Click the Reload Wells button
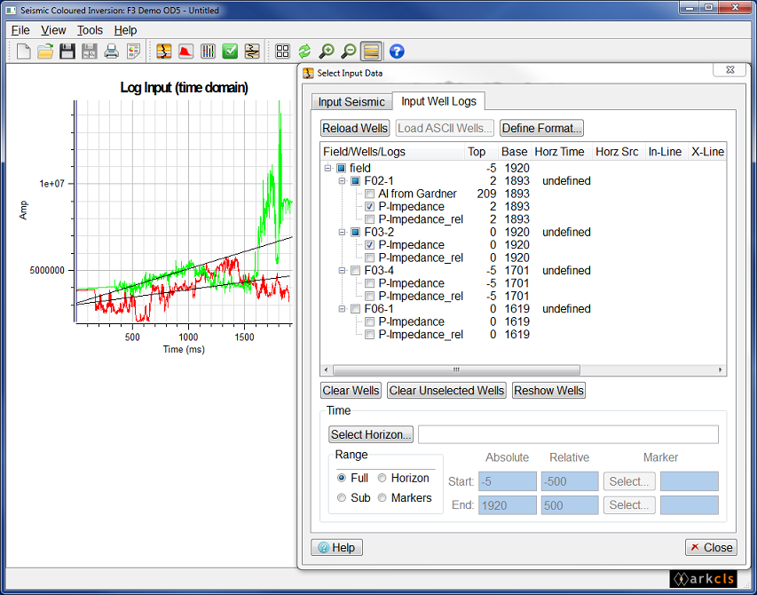Image resolution: width=757 pixels, height=595 pixels. [355, 129]
